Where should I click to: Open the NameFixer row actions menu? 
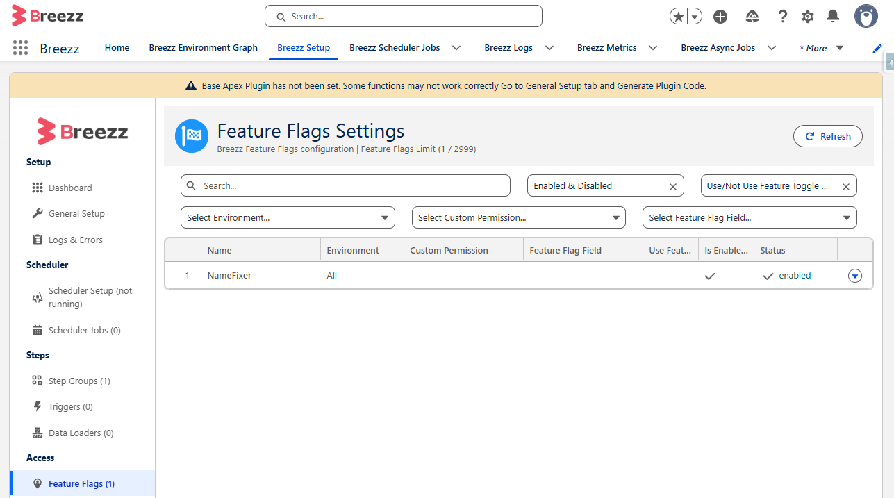(855, 276)
